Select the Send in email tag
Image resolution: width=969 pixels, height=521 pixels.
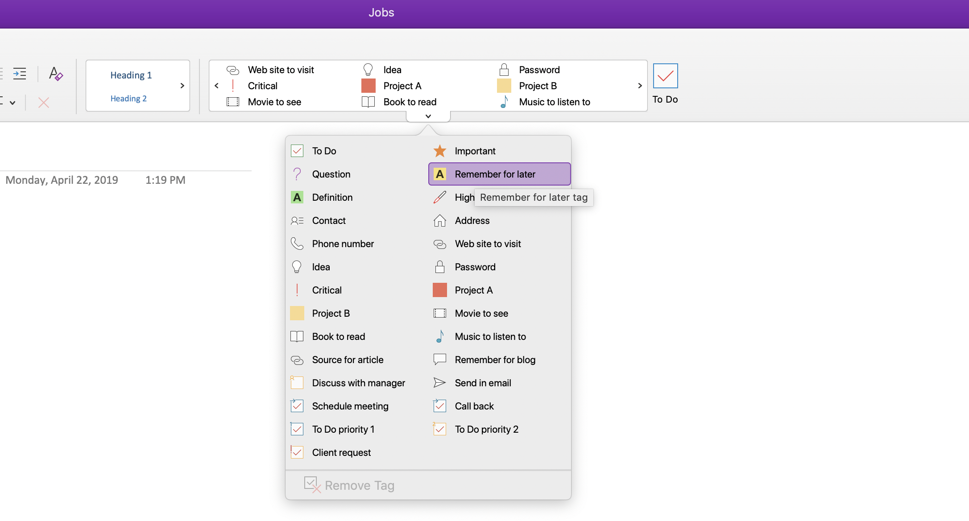click(x=482, y=383)
